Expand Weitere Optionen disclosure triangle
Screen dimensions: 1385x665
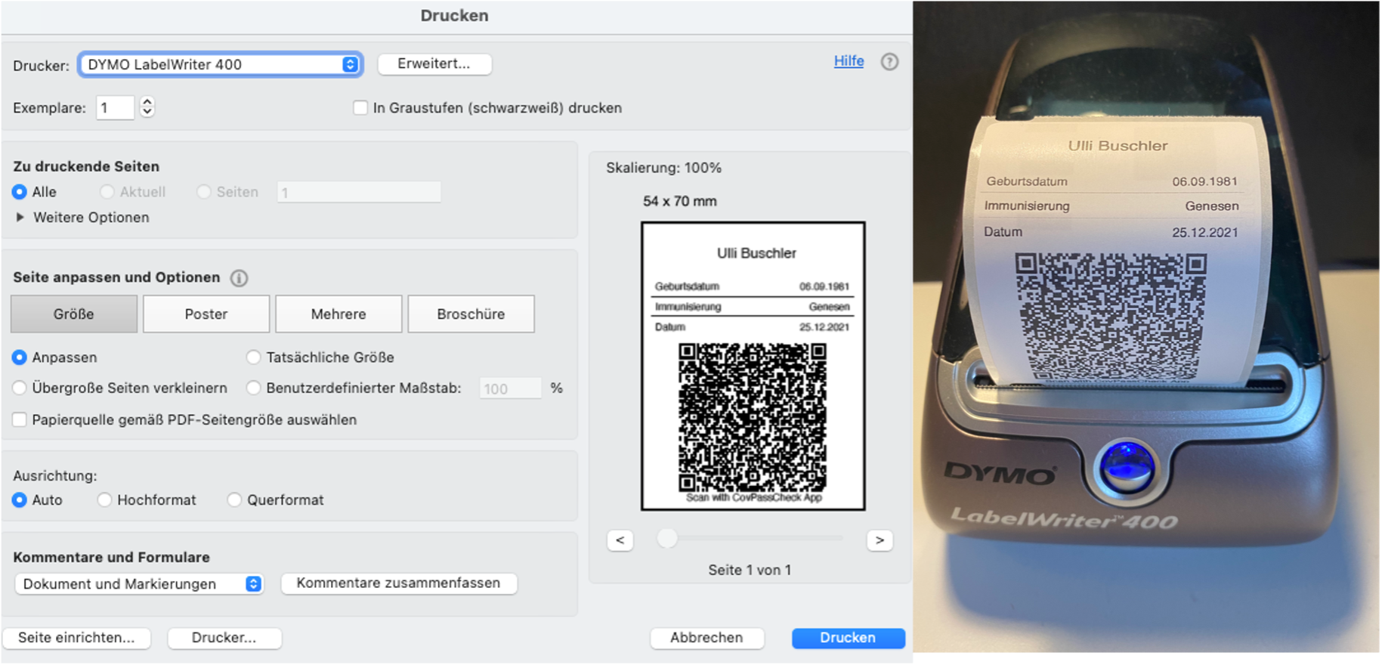[20, 218]
